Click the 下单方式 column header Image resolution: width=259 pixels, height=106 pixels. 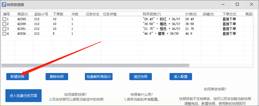click(229, 14)
